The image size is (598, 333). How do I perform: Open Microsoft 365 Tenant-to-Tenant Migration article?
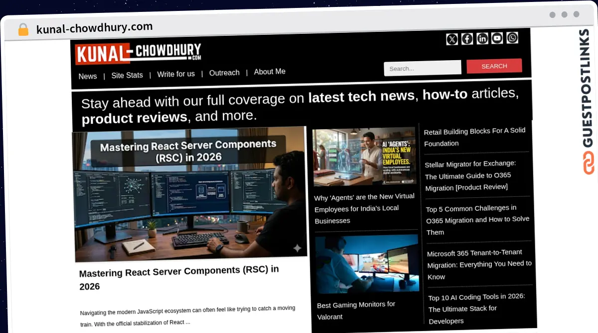479,264
